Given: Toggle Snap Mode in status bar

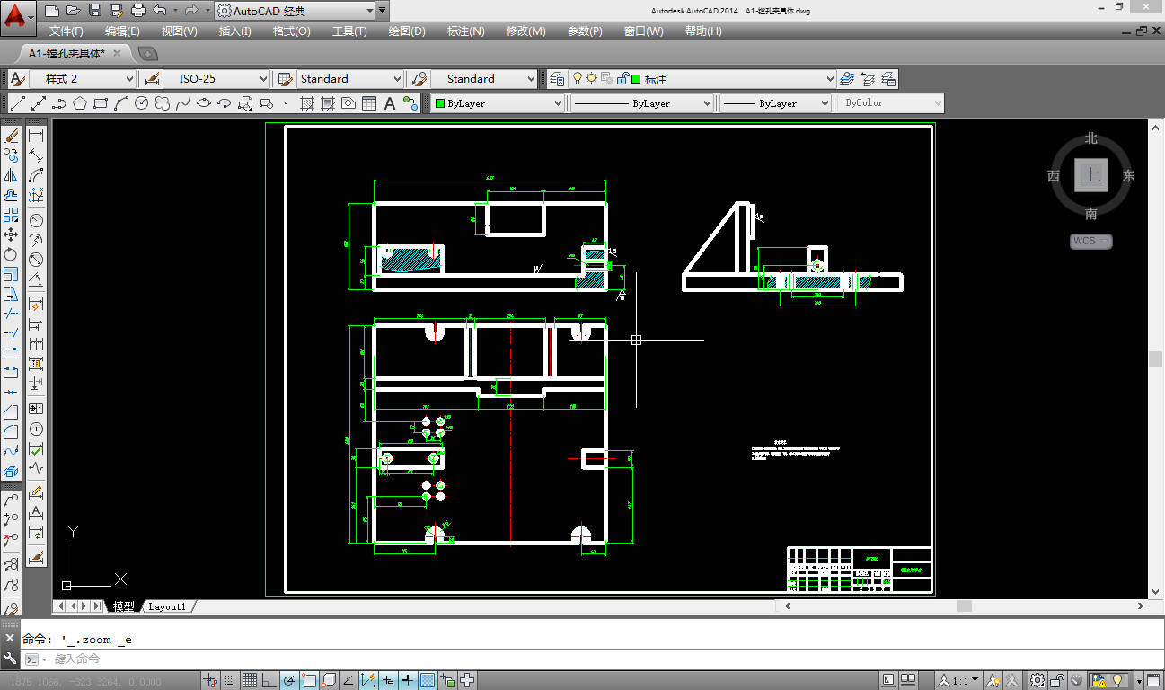Looking at the screenshot, I should pos(229,680).
